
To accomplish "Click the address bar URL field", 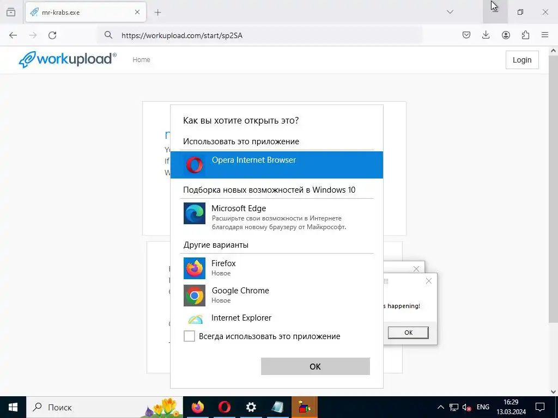I will click(260, 35).
